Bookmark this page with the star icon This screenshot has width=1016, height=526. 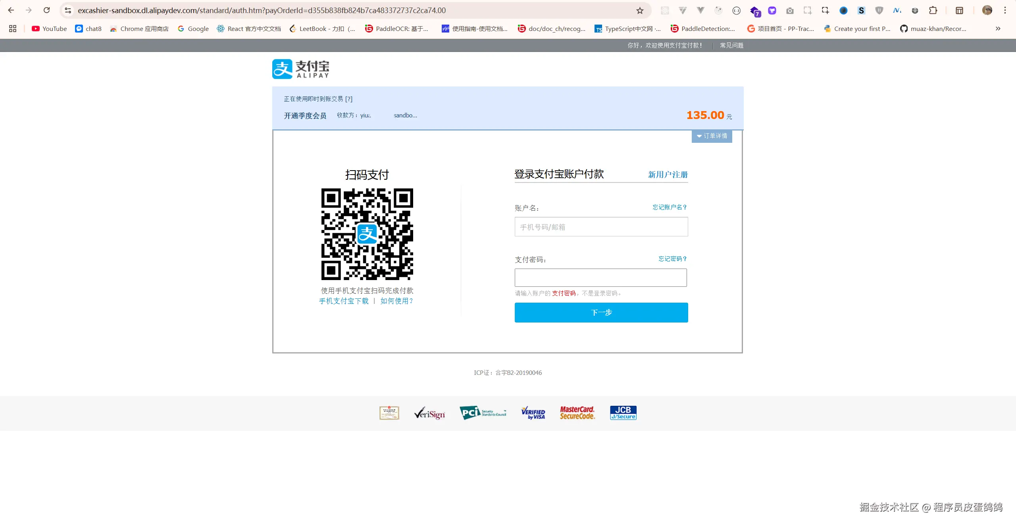click(x=640, y=10)
